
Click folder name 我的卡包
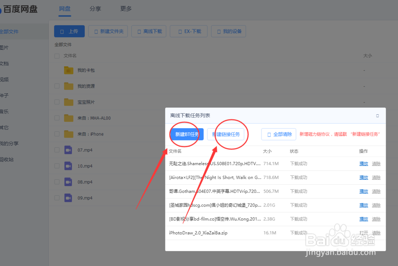(x=86, y=70)
